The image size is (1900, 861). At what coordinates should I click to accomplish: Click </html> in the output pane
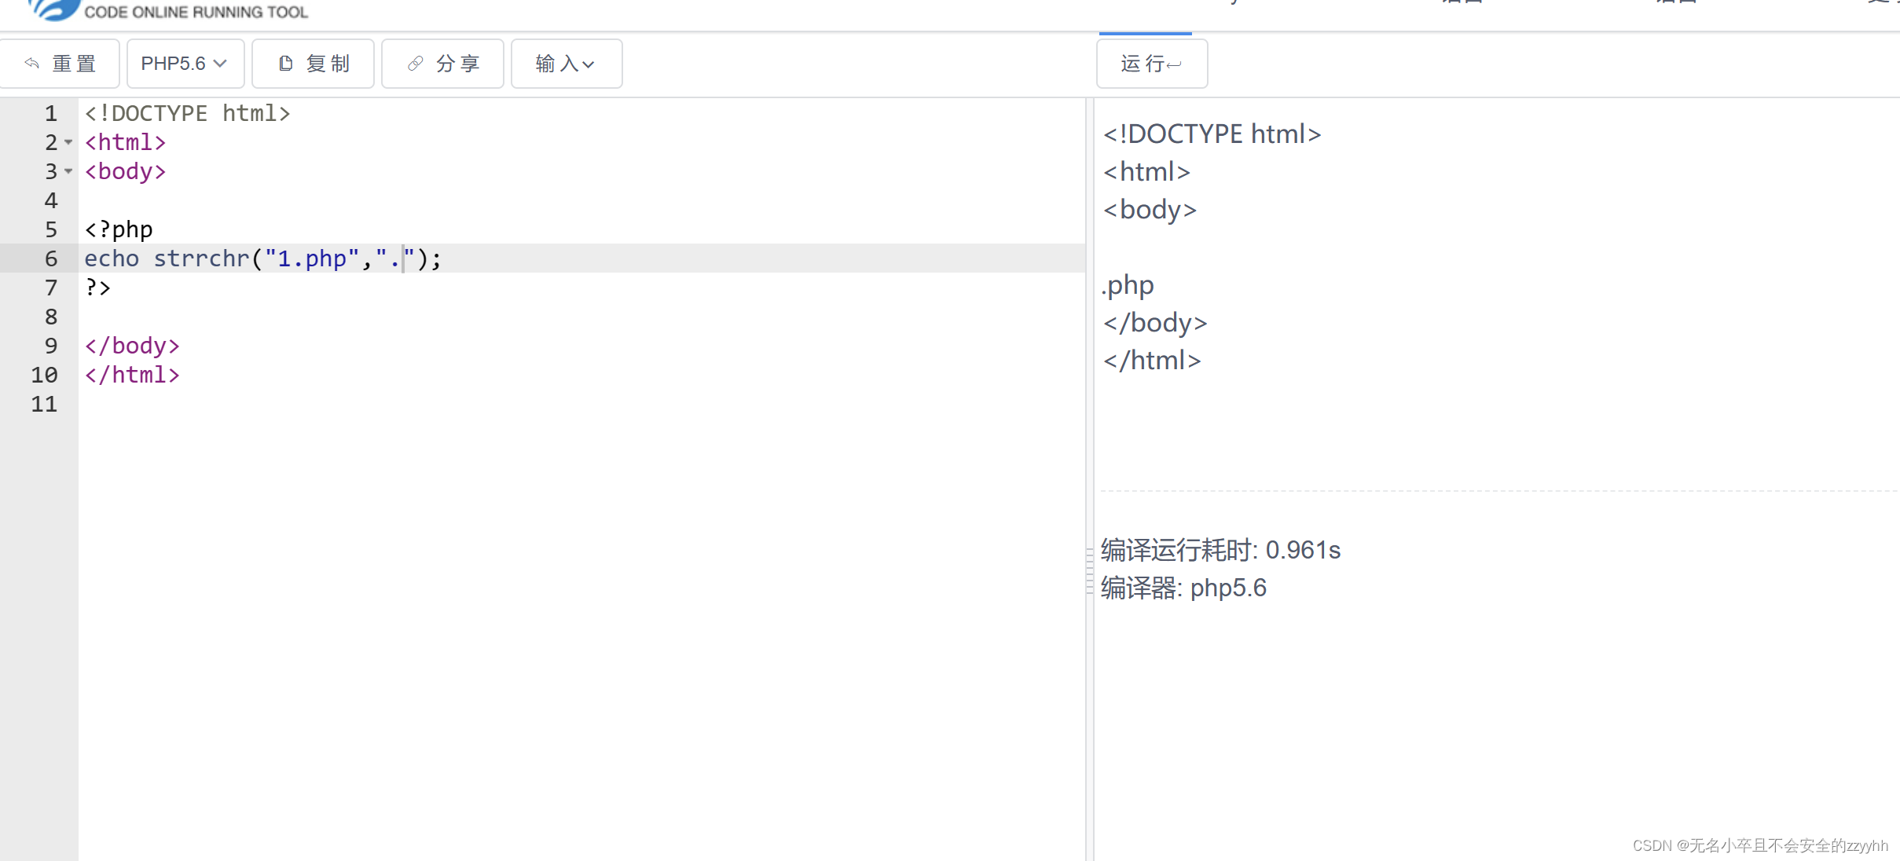click(x=1152, y=360)
